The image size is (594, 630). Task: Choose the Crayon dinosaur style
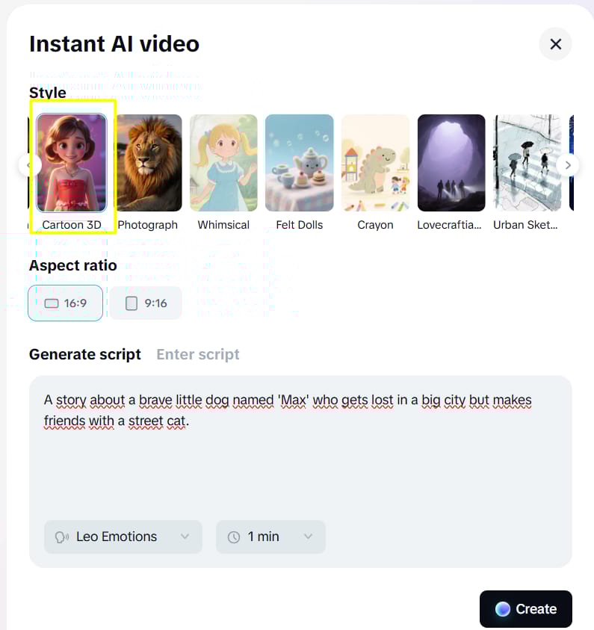376,163
